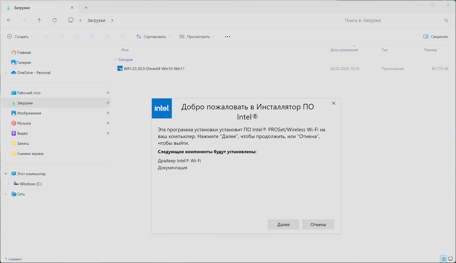The height and width of the screenshot is (263, 456).
Task: Expand the chevron after Загрузки in address bar
Action: pos(112,20)
